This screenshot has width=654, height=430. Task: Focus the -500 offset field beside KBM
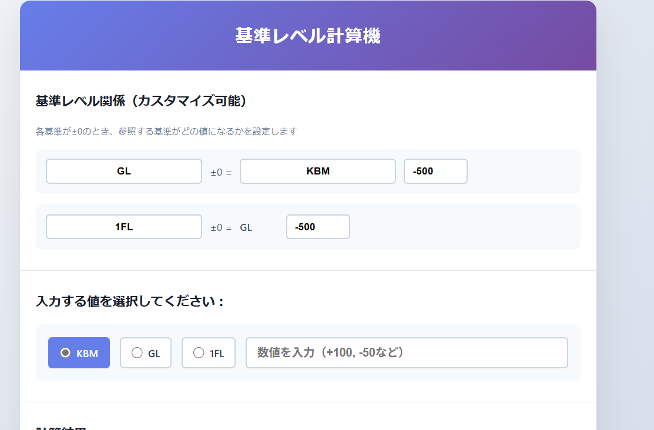coord(435,172)
